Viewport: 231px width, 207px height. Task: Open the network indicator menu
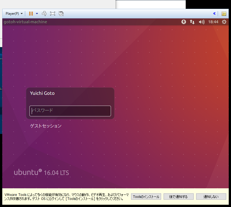coord(192,22)
